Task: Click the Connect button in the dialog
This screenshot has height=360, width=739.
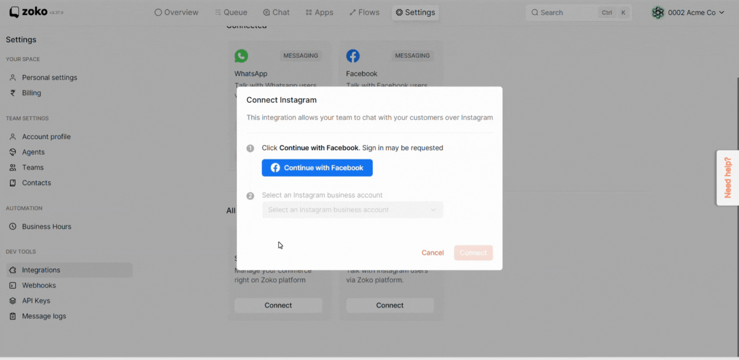Action: click(473, 253)
